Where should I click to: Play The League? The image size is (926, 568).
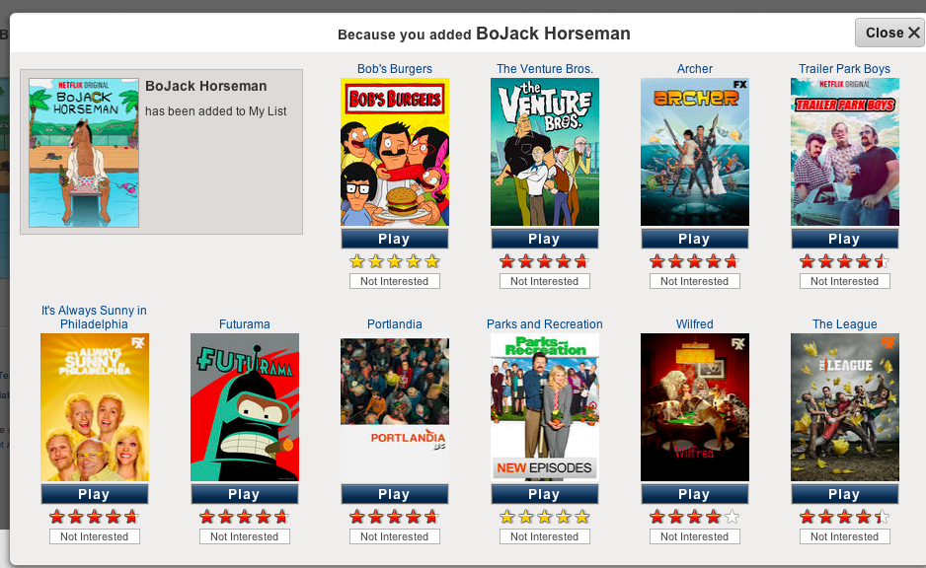[844, 494]
